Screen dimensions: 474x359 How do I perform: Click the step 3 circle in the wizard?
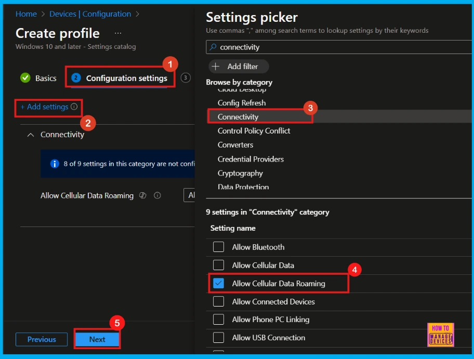click(186, 78)
